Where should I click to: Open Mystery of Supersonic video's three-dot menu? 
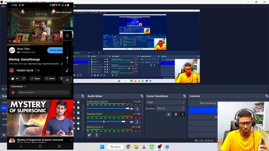coord(71,140)
